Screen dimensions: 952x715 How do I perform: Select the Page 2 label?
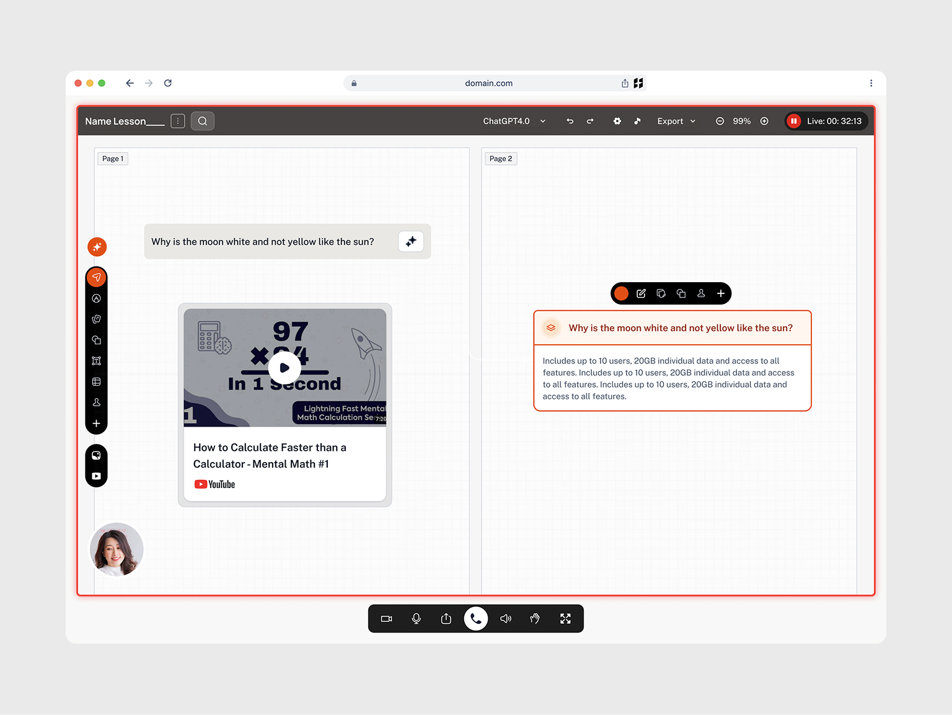[501, 159]
